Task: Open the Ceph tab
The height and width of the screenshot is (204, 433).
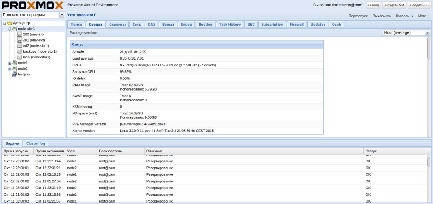Action: 337,25
